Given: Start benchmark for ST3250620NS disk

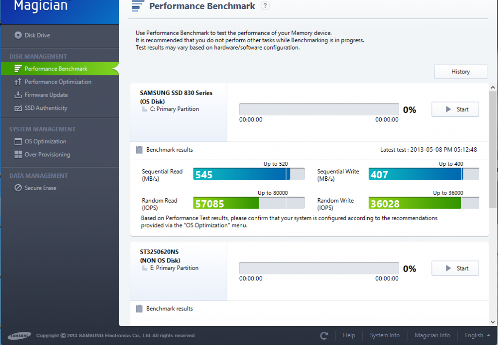Looking at the screenshot, I should click(455, 268).
